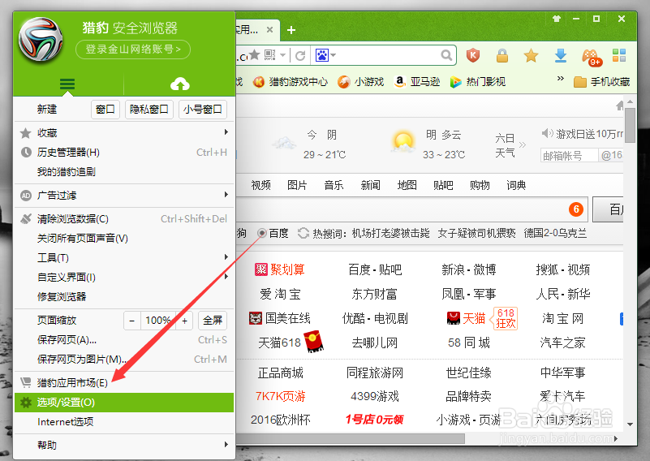Click the Baidu paw search engine icon

[321, 54]
